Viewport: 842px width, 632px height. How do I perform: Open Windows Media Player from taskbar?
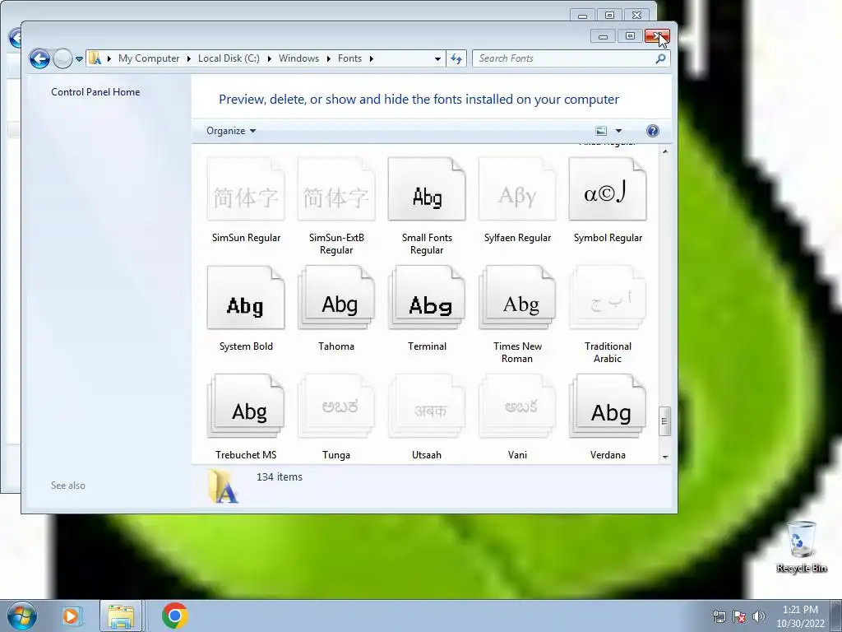coord(71,616)
